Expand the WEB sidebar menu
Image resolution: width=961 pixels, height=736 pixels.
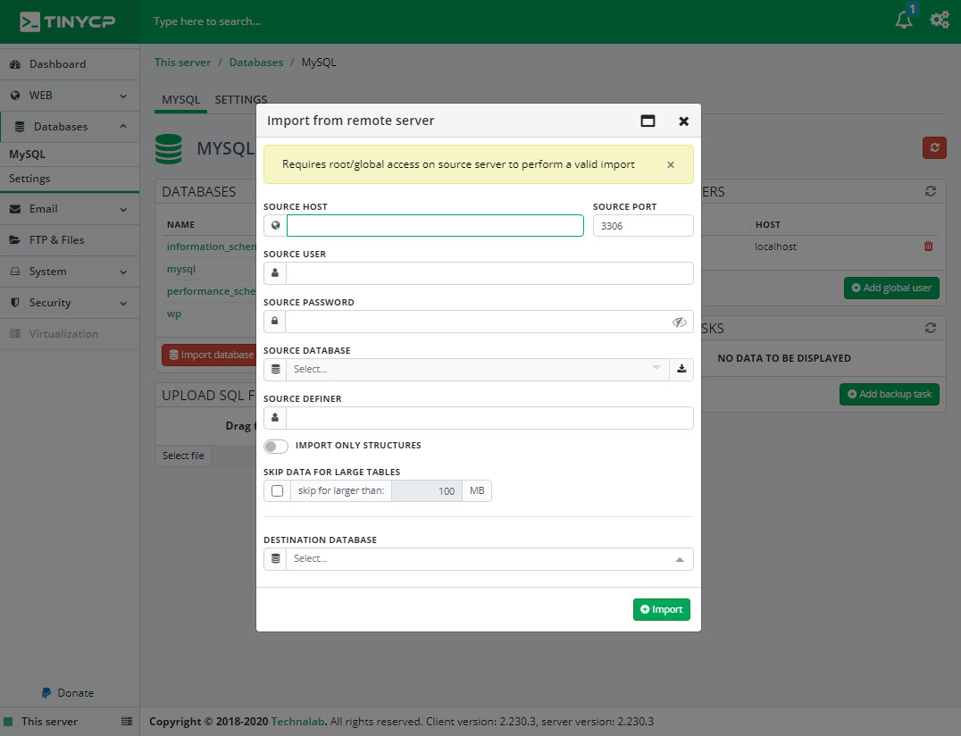[x=70, y=96]
